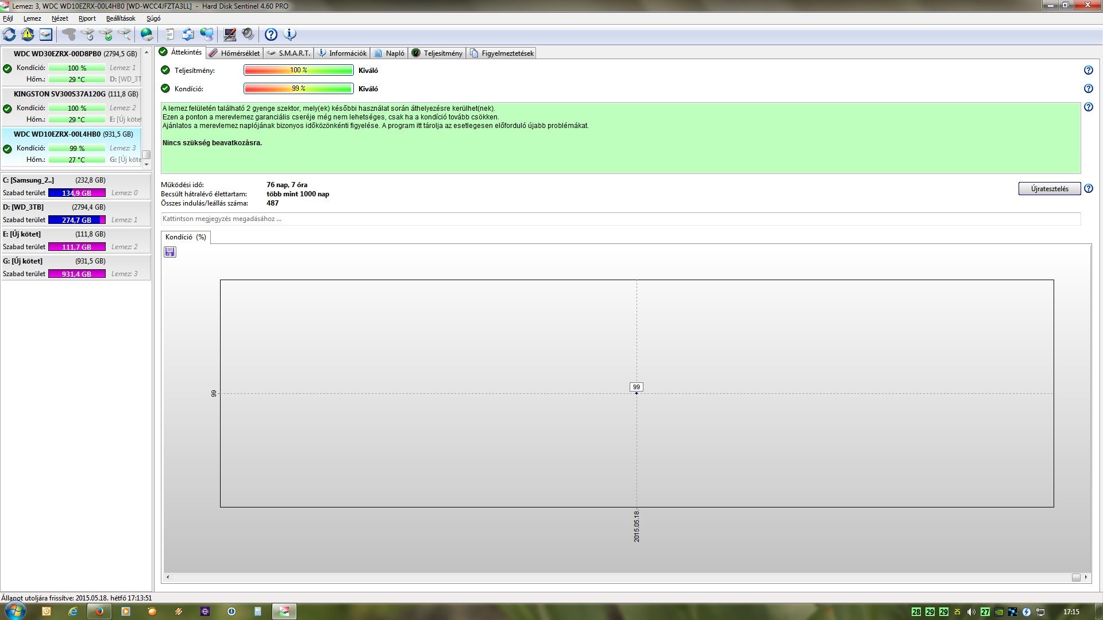Click the disk with magnifier surface test icon
Screen dimensions: 1103x620
(x=124, y=34)
